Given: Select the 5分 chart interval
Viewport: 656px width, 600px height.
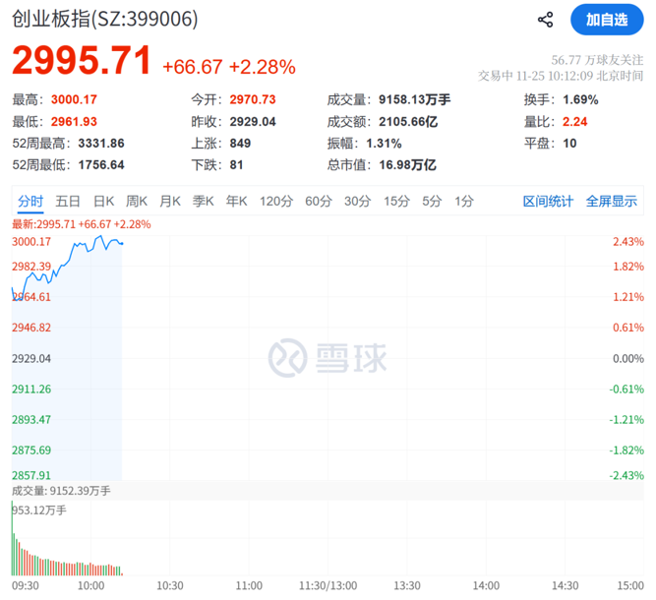Looking at the screenshot, I should [x=432, y=202].
